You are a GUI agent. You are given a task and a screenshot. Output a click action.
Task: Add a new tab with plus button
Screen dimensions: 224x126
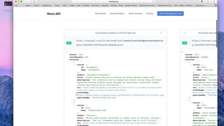click(216, 5)
